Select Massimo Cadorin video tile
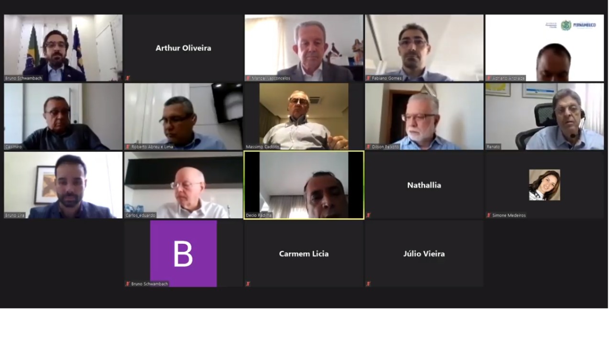Screen dimensions: 612x345 (304, 116)
